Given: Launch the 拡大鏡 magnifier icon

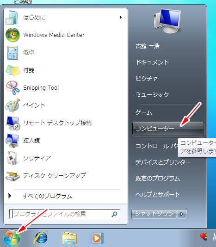Looking at the screenshot, I should click(12, 141).
